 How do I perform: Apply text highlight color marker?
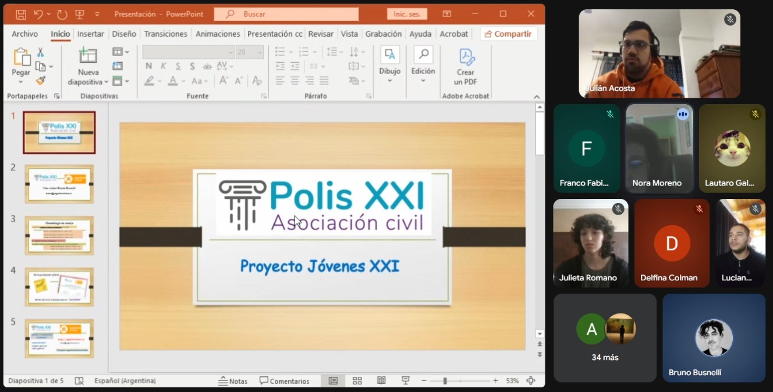(x=150, y=81)
